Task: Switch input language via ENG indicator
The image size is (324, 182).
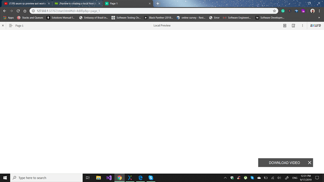Action: (x=295, y=178)
